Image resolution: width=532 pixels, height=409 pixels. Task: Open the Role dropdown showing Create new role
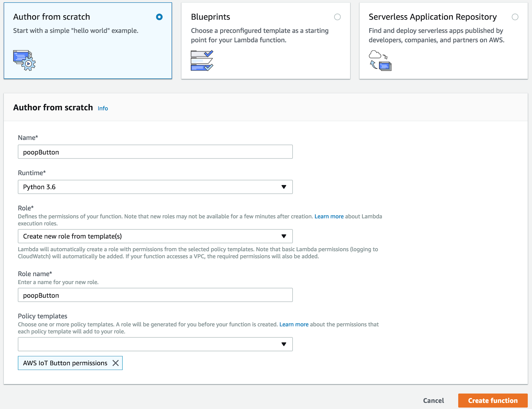155,236
